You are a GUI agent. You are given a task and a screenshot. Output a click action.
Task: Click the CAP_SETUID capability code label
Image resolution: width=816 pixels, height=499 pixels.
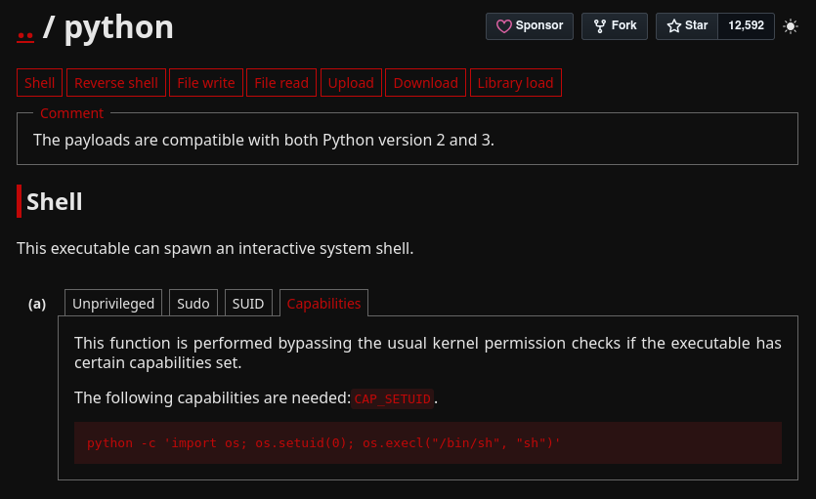click(392, 398)
